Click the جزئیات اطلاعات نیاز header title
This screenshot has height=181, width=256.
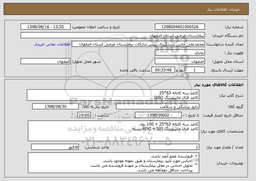pyautogui.click(x=223, y=9)
